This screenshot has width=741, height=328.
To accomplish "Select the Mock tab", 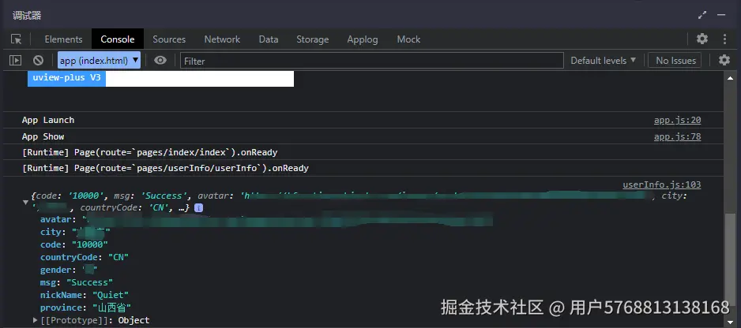I will [408, 39].
